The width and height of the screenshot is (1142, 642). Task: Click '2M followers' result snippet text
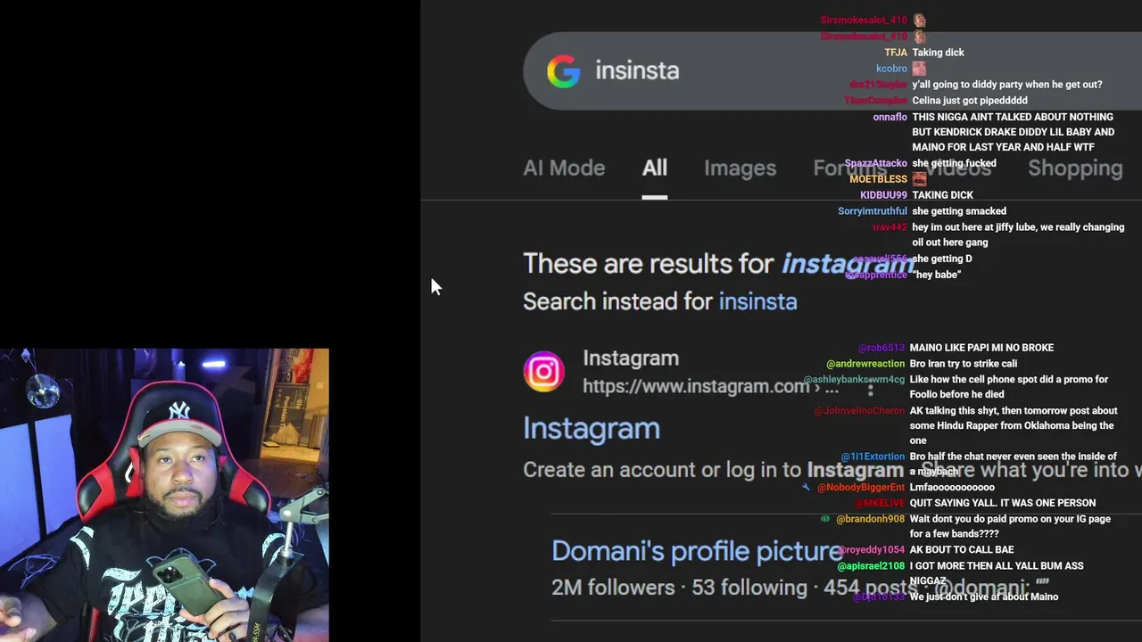(613, 588)
